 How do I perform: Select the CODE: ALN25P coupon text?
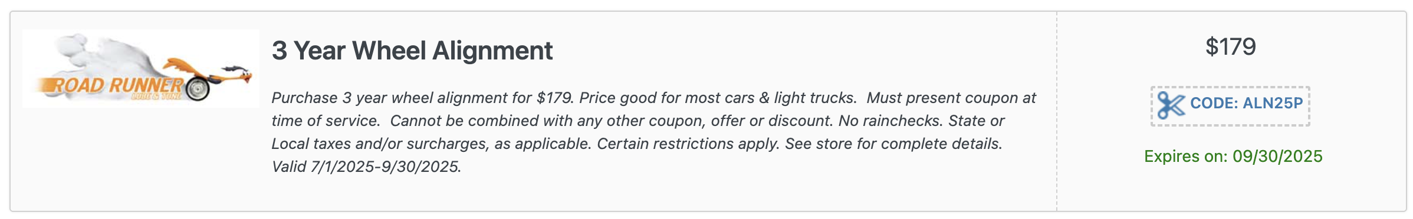pyautogui.click(x=1246, y=103)
